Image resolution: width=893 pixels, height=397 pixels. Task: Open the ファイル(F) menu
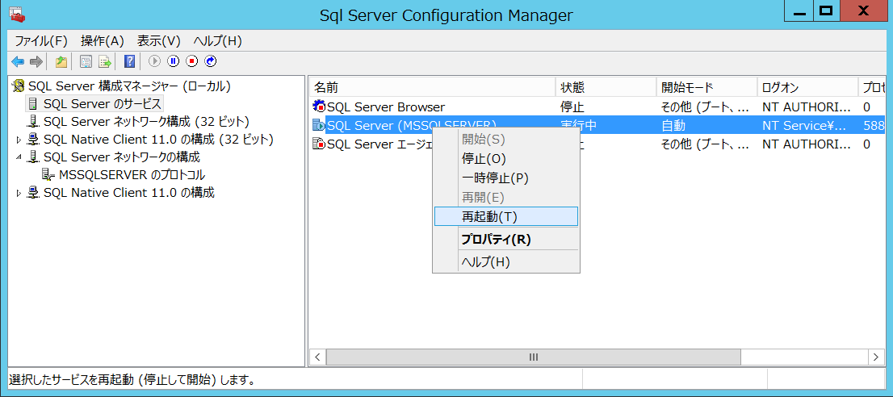coord(41,41)
